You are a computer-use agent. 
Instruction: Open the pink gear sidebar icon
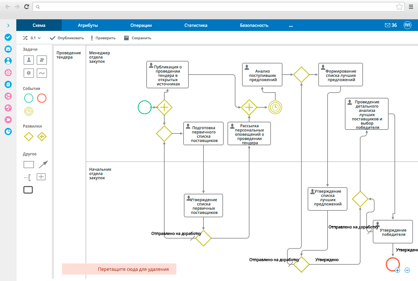click(8, 73)
